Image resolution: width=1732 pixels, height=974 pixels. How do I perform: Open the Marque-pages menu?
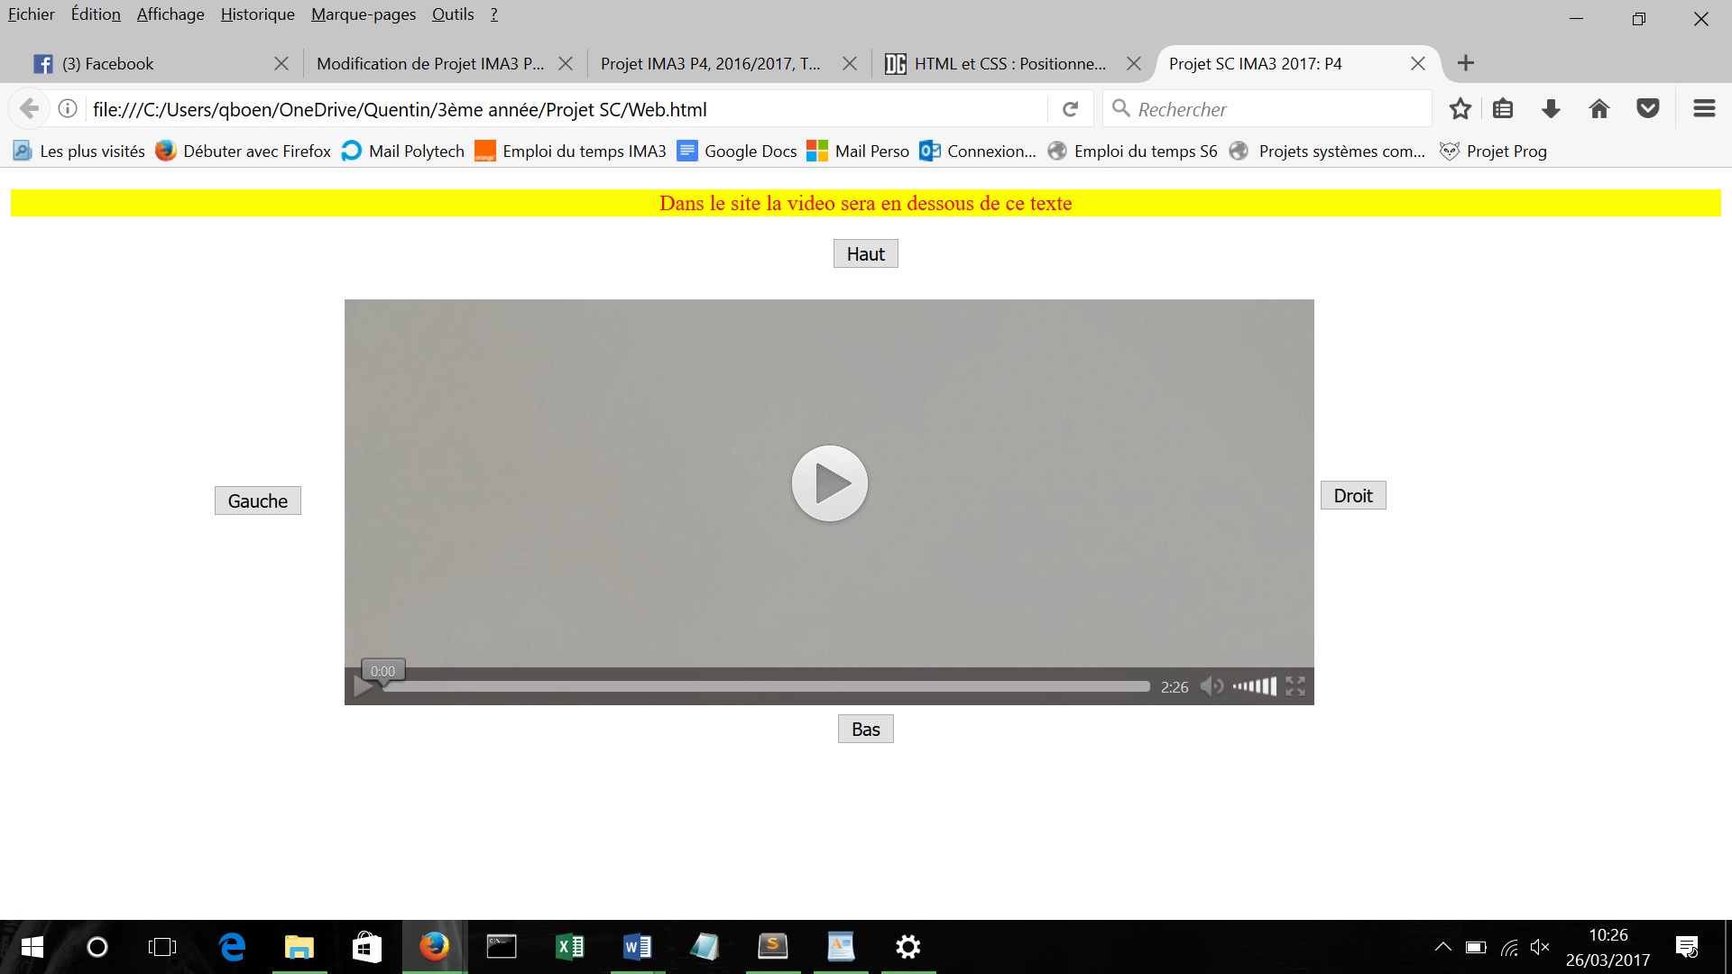(x=364, y=14)
